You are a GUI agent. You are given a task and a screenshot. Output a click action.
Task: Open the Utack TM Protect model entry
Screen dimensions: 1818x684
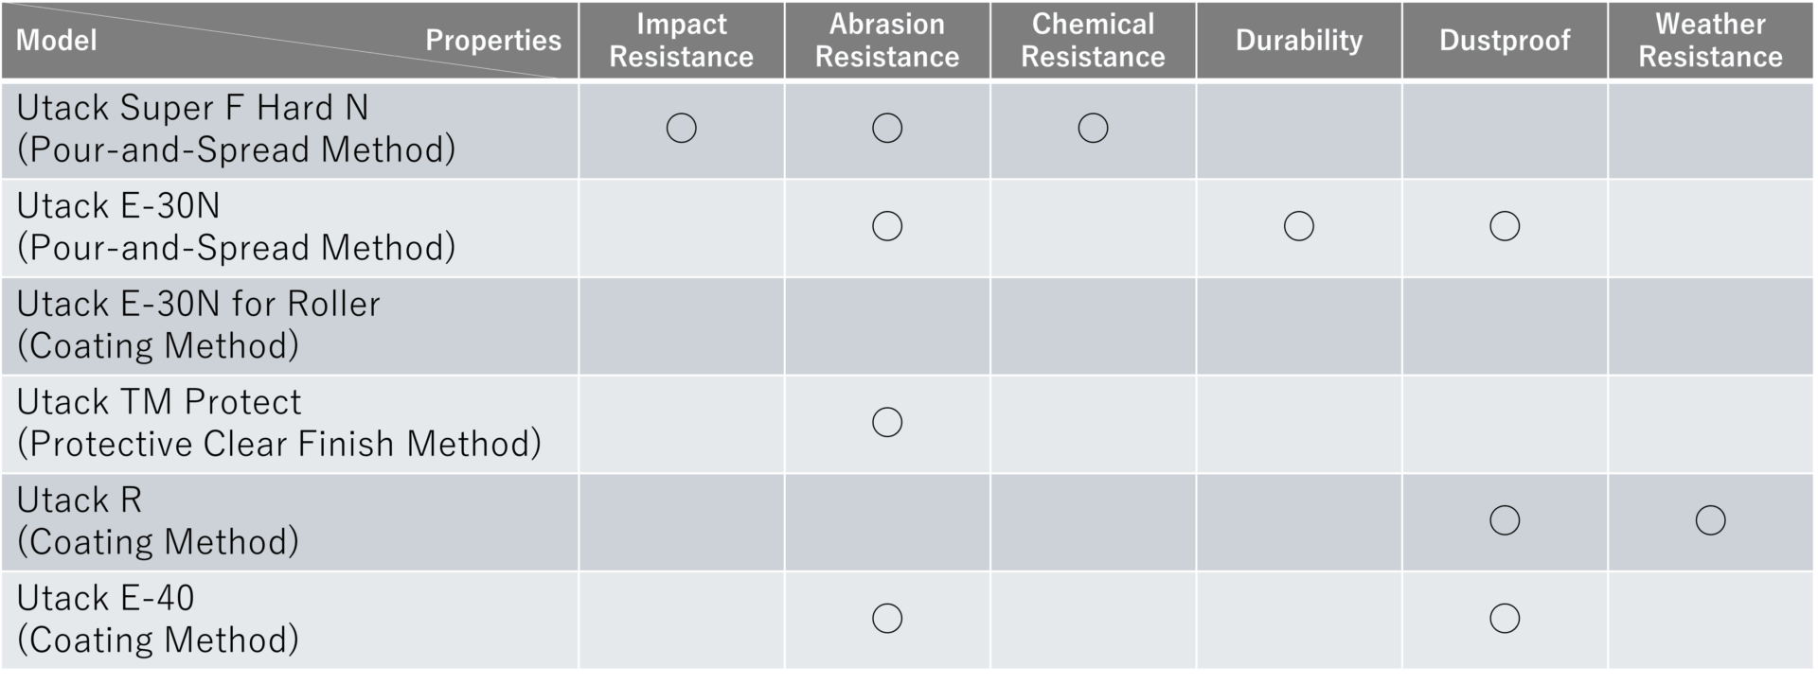click(159, 403)
